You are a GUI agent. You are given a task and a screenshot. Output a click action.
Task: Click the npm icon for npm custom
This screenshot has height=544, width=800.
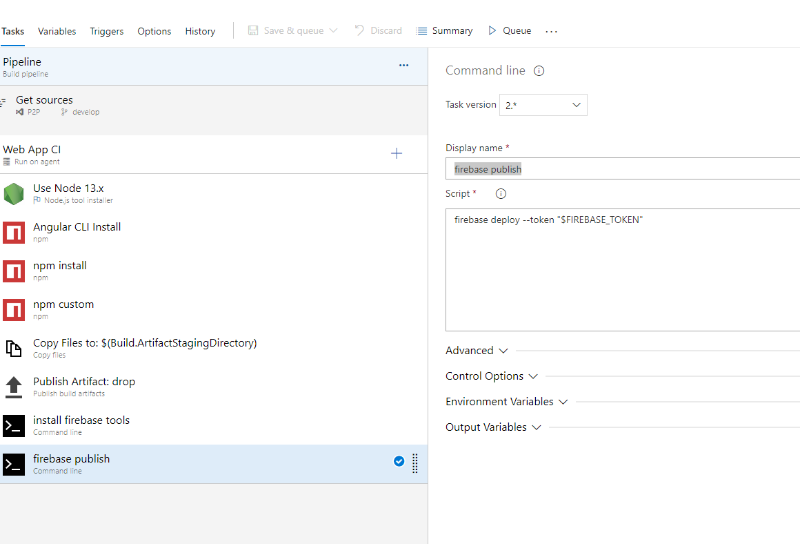point(14,310)
